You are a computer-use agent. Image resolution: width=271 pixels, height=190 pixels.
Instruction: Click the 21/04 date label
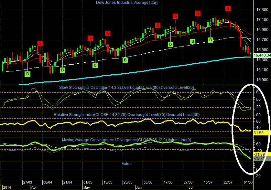point(68,182)
